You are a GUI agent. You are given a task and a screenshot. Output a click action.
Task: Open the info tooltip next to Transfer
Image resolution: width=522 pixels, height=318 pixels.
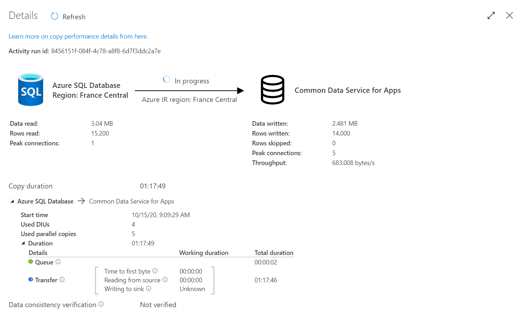pos(62,280)
